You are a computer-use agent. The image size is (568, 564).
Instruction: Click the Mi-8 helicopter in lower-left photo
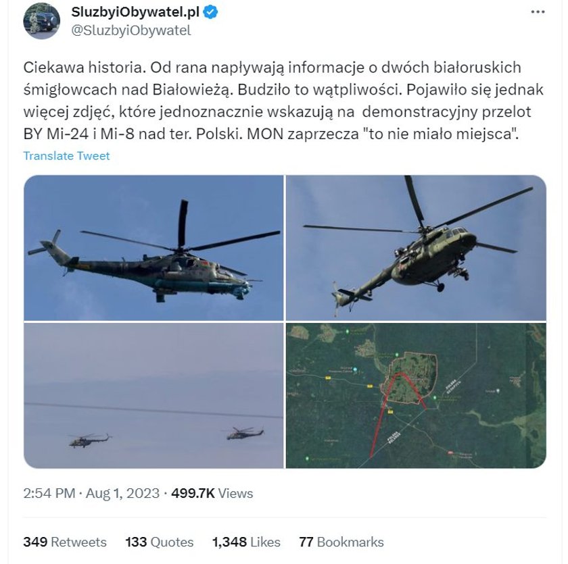pyautogui.click(x=90, y=440)
